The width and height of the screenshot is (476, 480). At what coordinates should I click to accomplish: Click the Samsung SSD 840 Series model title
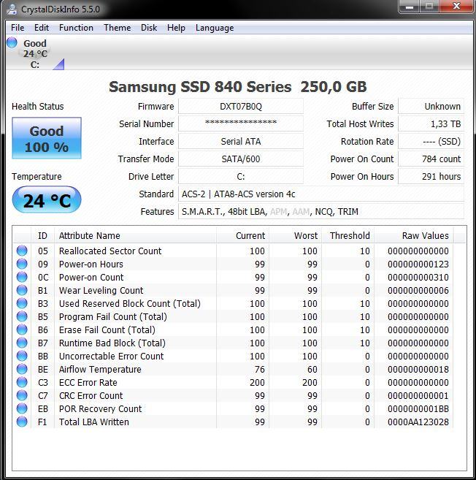click(x=238, y=87)
